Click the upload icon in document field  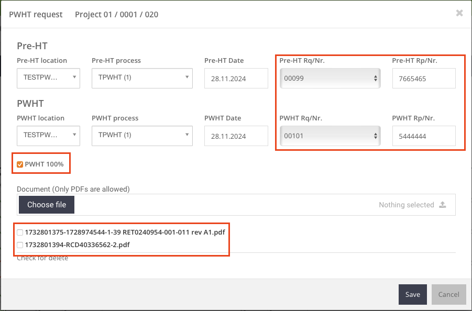(443, 205)
